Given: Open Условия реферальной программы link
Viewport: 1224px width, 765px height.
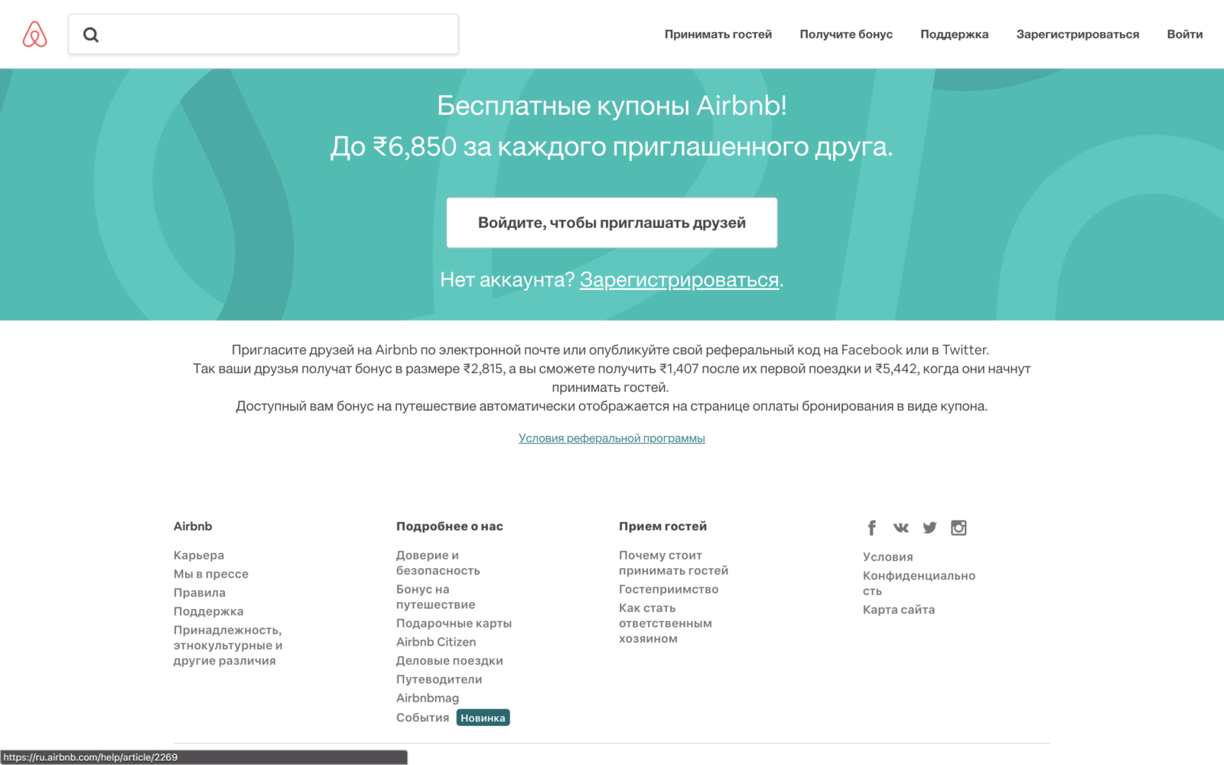Looking at the screenshot, I should (x=612, y=438).
